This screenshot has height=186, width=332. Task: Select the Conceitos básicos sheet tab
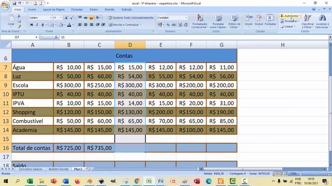click(x=31, y=169)
